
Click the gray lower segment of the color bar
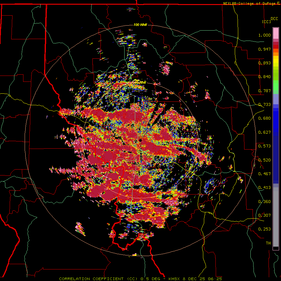tap(276, 217)
